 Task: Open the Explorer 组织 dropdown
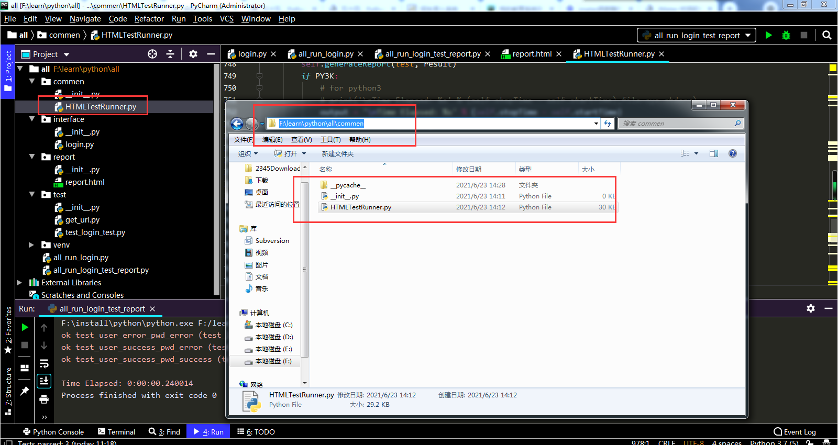coord(248,153)
